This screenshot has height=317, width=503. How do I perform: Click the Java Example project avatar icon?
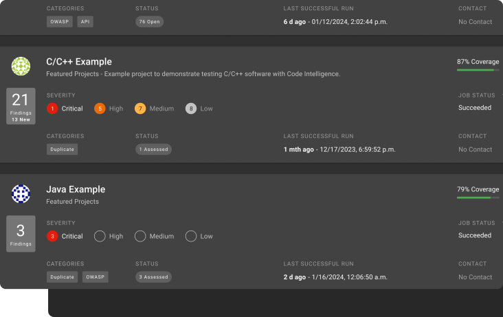pyautogui.click(x=21, y=194)
